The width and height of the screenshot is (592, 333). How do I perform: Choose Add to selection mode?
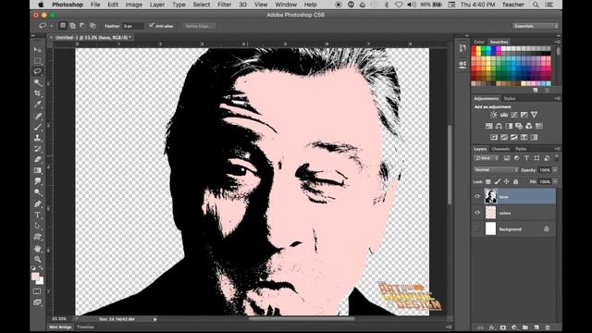(72, 26)
